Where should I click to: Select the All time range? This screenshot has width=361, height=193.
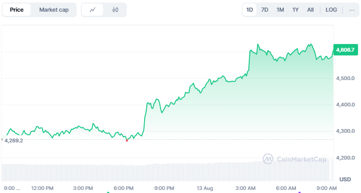[310, 10]
